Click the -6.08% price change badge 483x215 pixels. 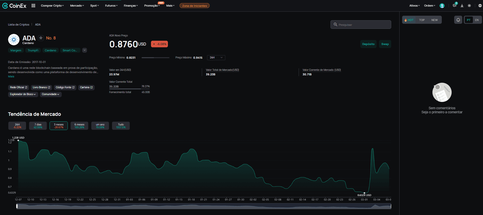coord(159,44)
